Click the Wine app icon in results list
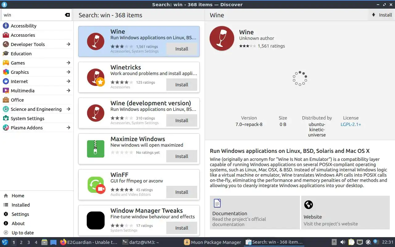Image resolution: width=395 pixels, height=247 pixels. pos(96,41)
